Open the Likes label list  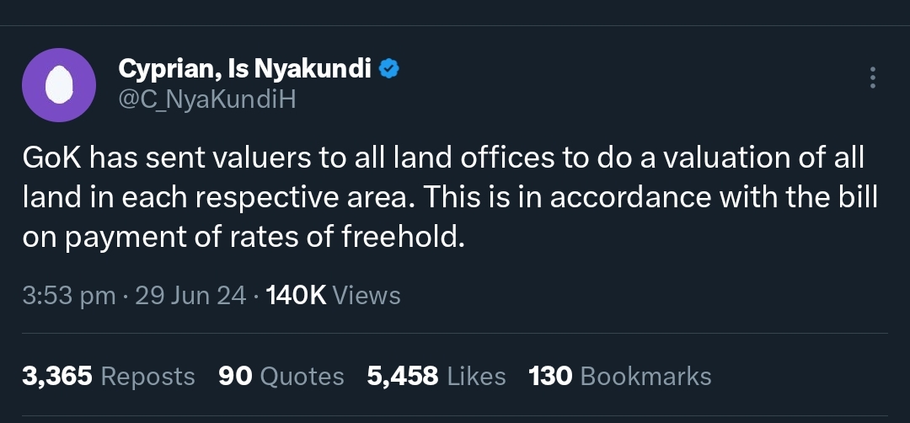476,376
